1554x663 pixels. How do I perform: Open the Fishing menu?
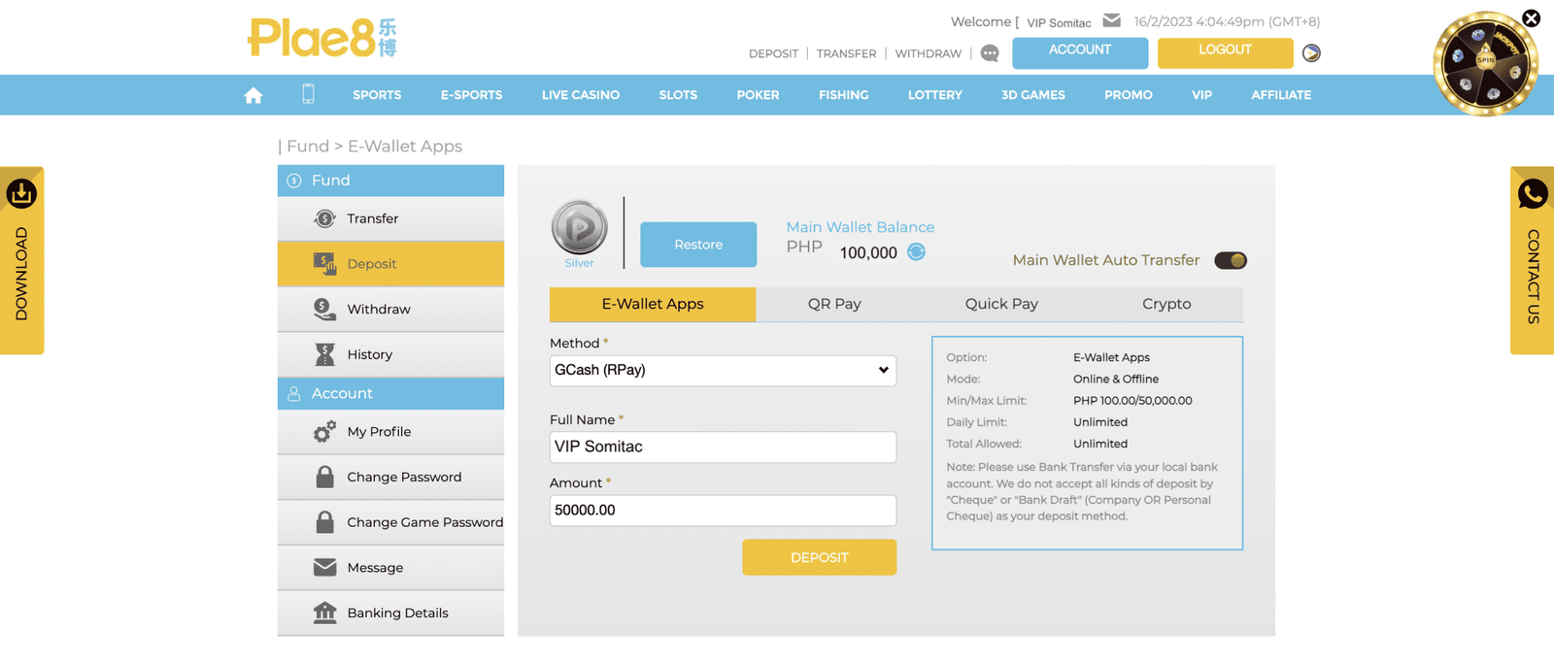843,95
